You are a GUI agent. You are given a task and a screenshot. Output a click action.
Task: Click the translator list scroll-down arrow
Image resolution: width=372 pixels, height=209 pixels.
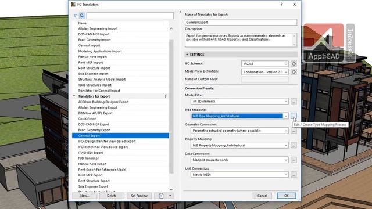[171, 190]
